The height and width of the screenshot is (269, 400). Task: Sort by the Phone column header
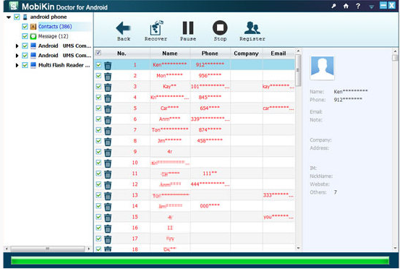pos(210,54)
